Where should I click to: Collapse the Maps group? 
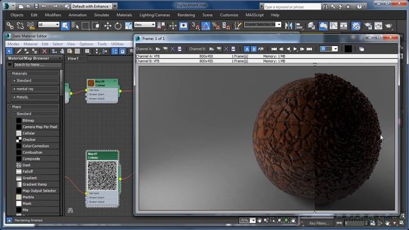click(x=10, y=107)
